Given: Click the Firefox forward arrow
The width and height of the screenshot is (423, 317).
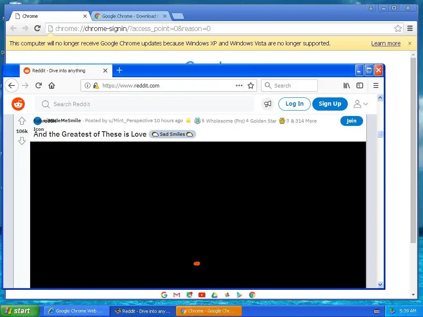Looking at the screenshot, I should click(x=25, y=86).
